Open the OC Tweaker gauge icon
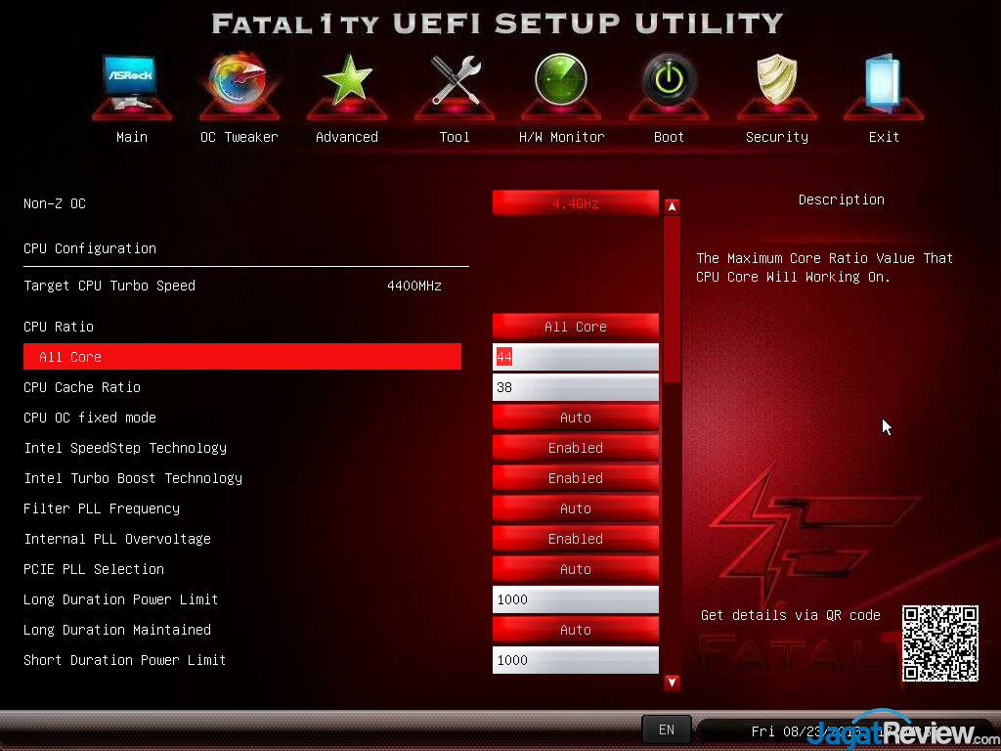The image size is (1001, 751). click(x=239, y=85)
